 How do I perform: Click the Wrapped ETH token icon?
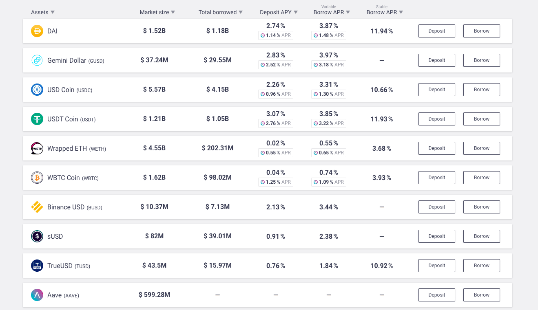[x=37, y=148]
